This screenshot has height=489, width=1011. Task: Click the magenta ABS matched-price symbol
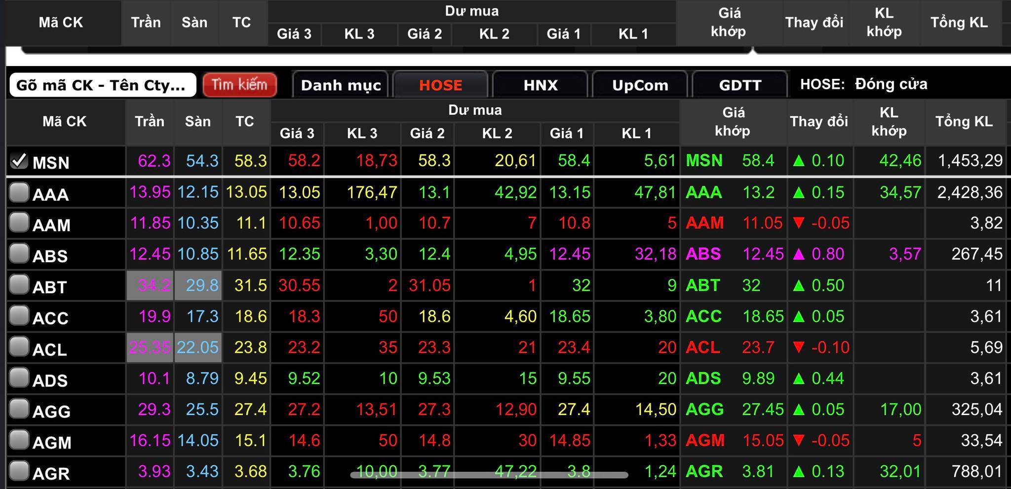703,254
